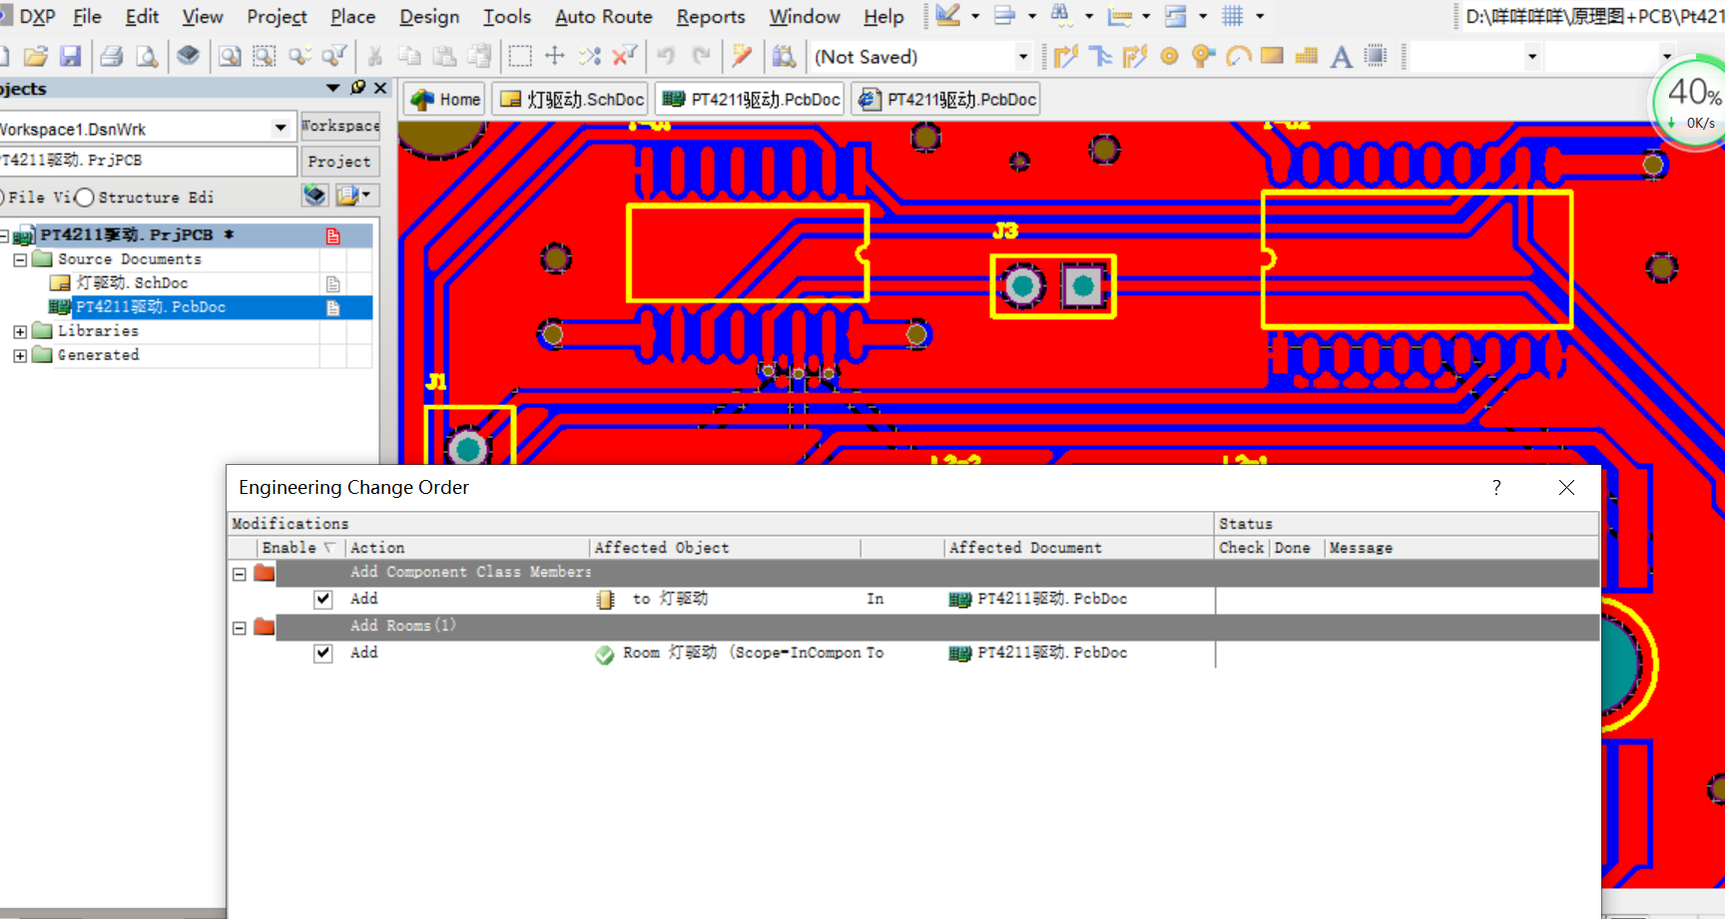Open the Reports menu
The image size is (1725, 919).
click(711, 16)
